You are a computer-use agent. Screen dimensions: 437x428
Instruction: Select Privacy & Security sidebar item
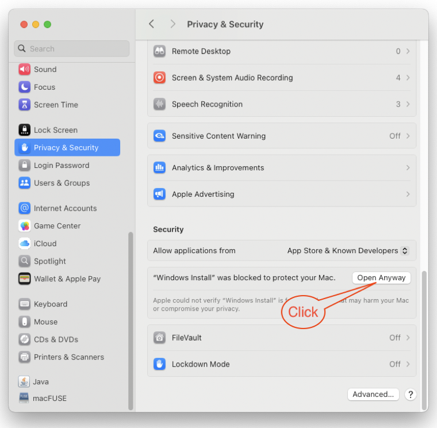click(x=67, y=147)
